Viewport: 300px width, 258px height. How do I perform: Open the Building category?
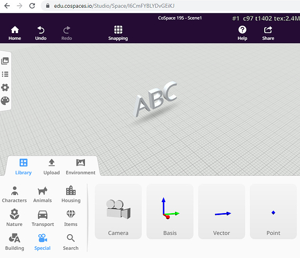pos(15,242)
